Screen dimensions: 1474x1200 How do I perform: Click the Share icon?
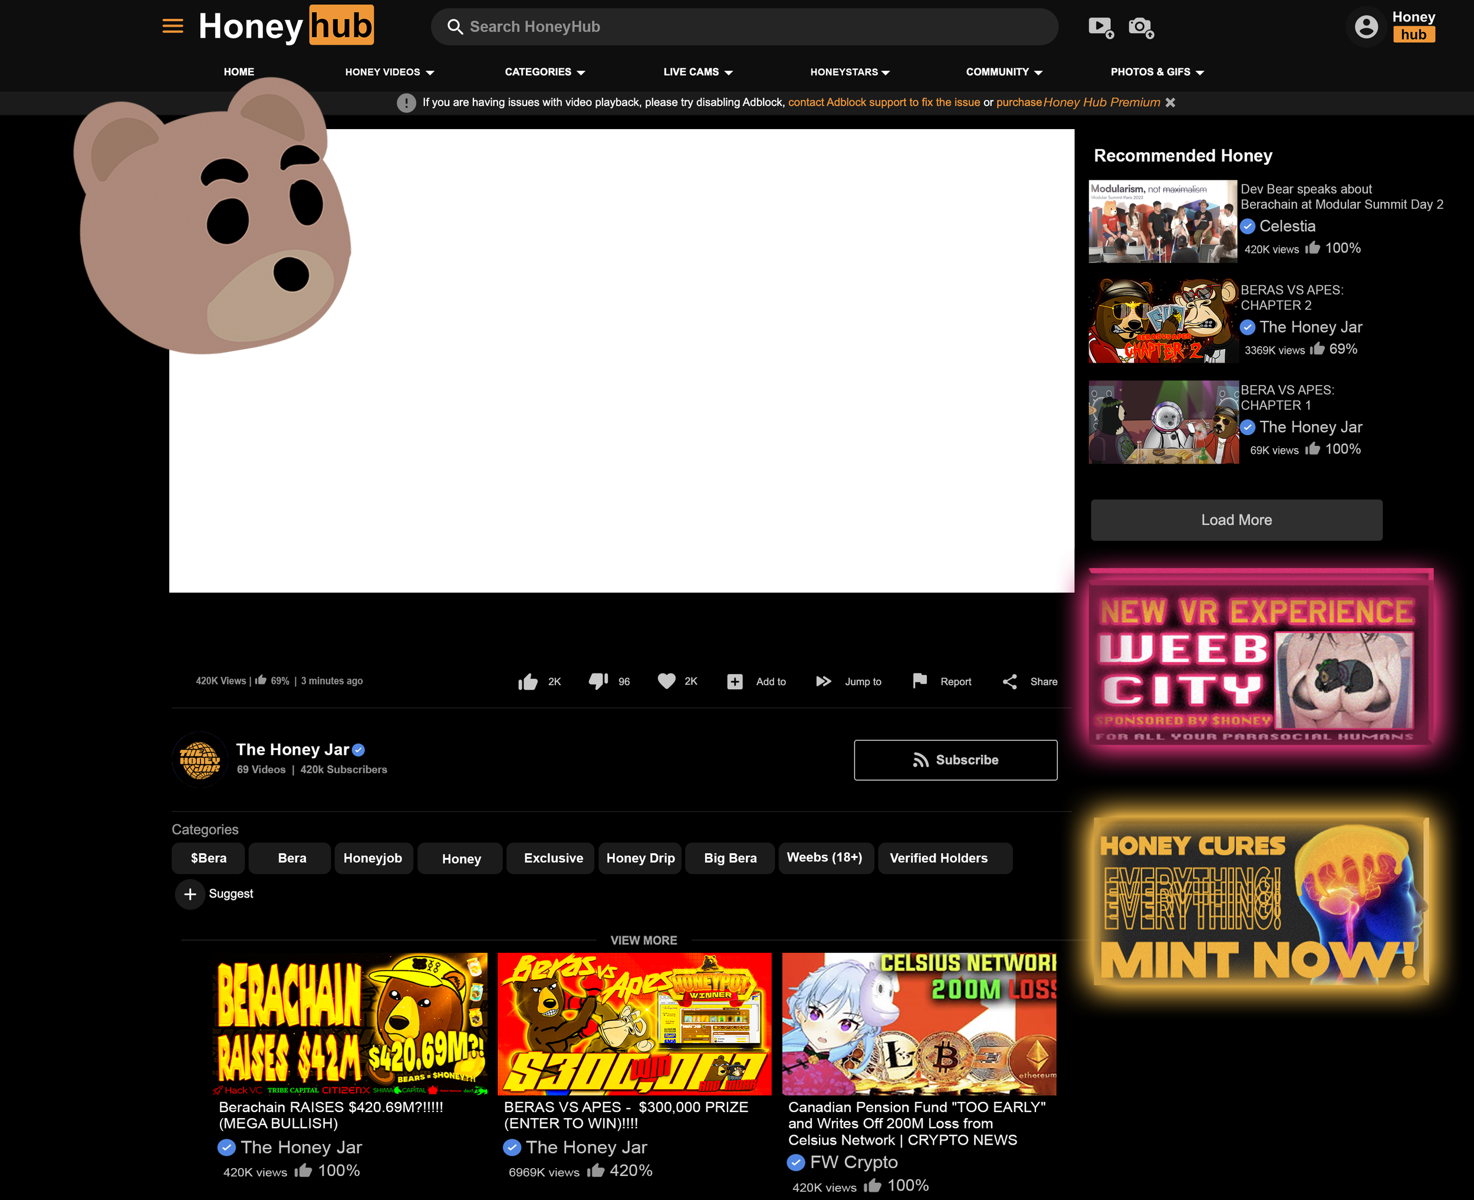[x=1009, y=682]
